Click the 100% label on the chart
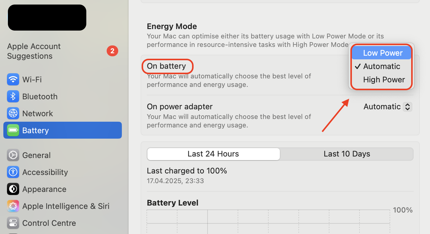Screen dimensions: 430x234 [x=403, y=210]
